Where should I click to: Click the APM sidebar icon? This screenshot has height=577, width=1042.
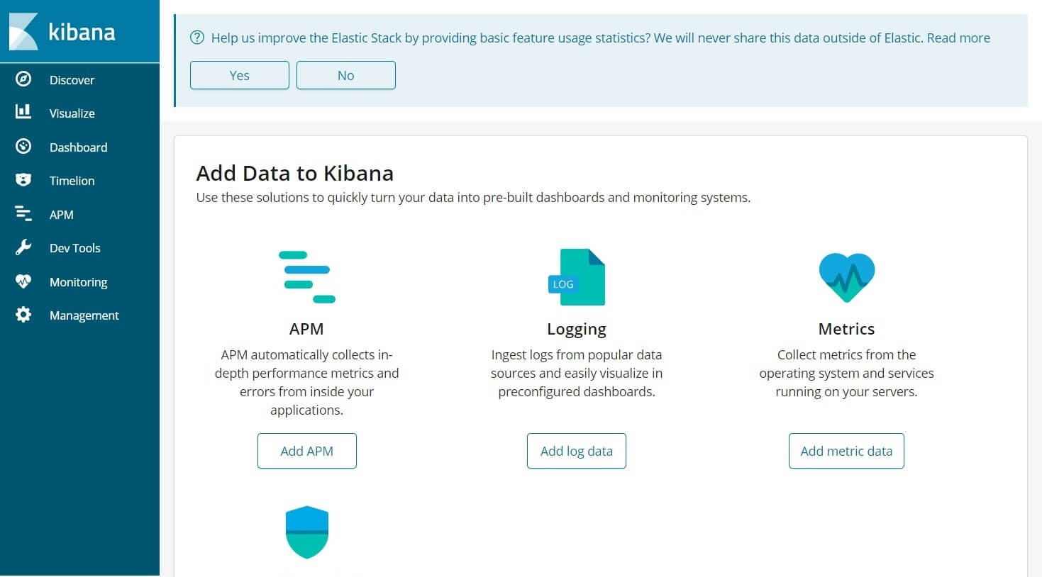(x=23, y=213)
